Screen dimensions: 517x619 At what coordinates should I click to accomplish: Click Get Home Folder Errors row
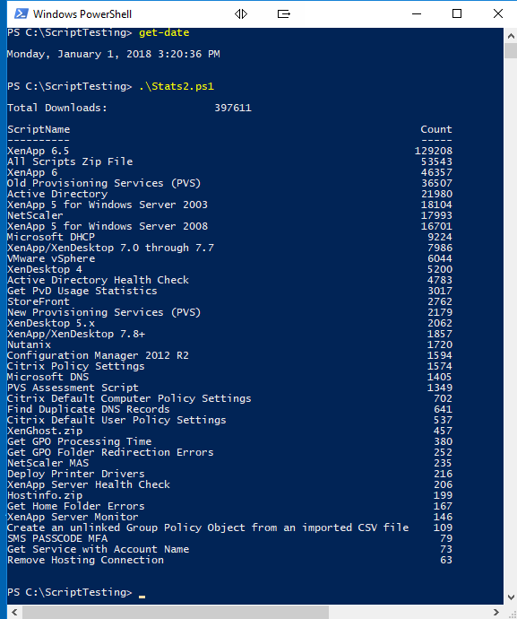(229, 506)
